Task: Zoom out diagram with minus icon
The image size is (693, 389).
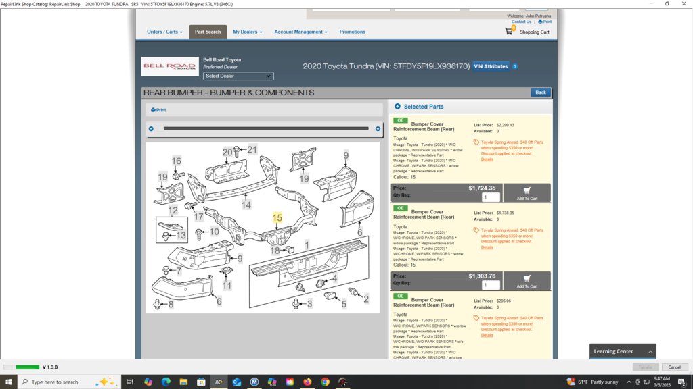Action: (151, 129)
